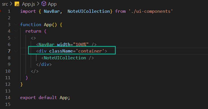Click the App symbol cube icon
Screen dimensions: 208x109
(44, 4)
